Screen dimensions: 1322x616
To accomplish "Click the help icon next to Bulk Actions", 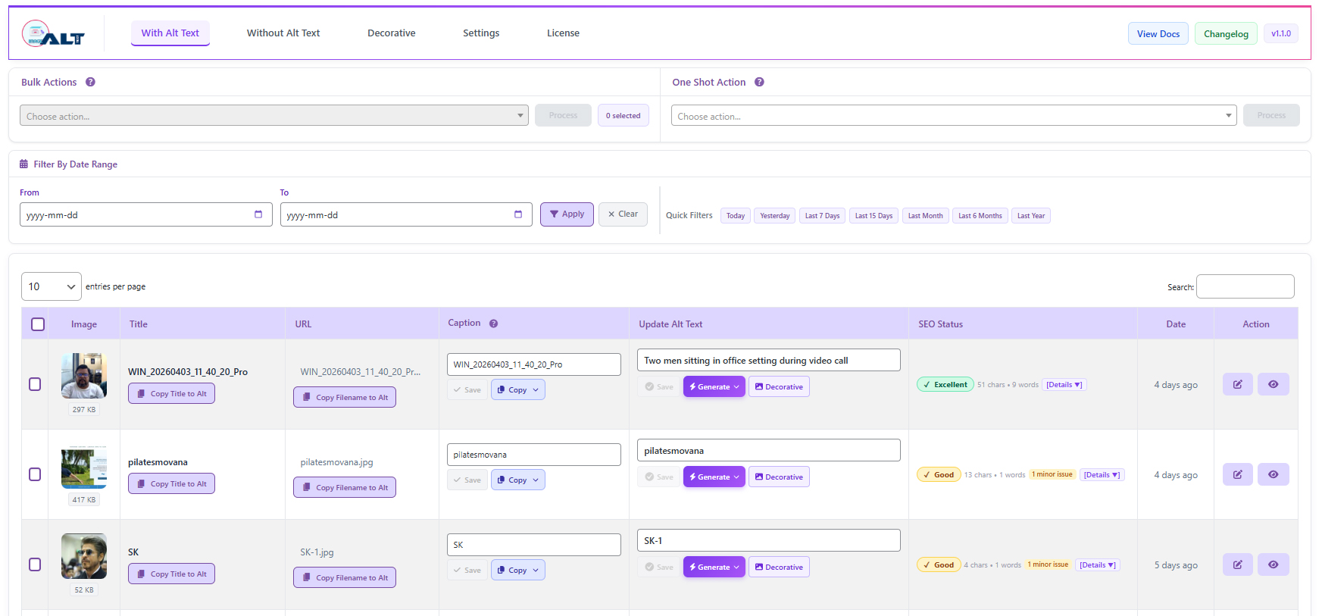I will coord(90,82).
